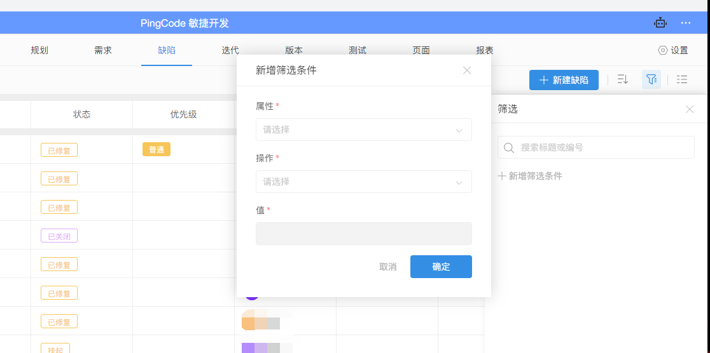Open the sort options icon

623,79
